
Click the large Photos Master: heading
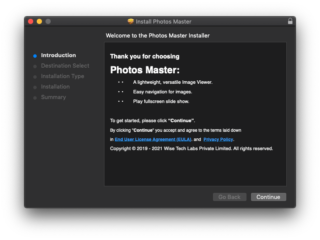point(145,70)
